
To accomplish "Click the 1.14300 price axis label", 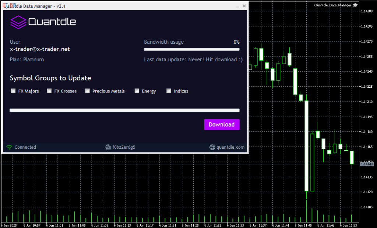I will pos(367,11).
